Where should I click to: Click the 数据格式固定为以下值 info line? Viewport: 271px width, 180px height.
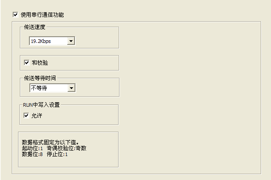click(51, 142)
